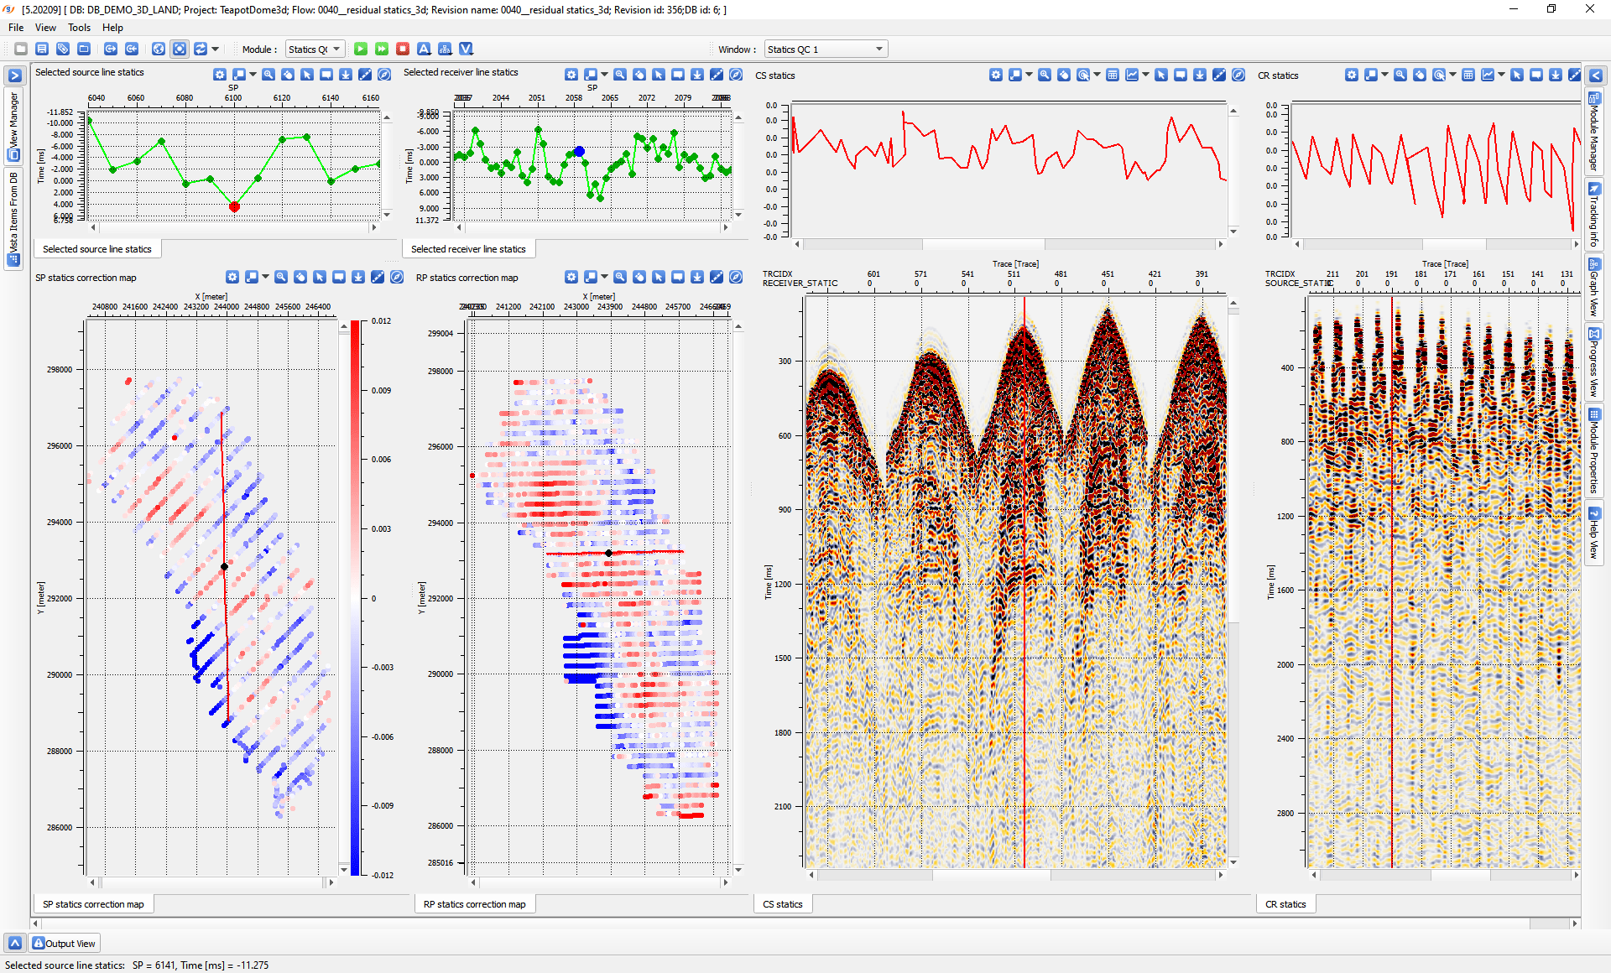The image size is (1611, 973).
Task: Open the Tools menu
Action: tap(79, 28)
